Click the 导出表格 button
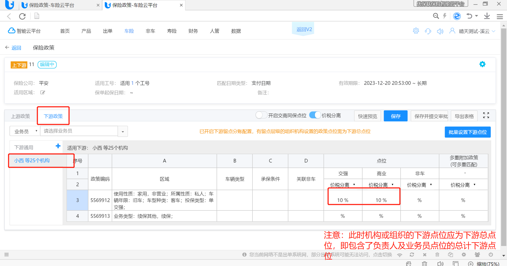507x266 pixels. (x=464, y=116)
